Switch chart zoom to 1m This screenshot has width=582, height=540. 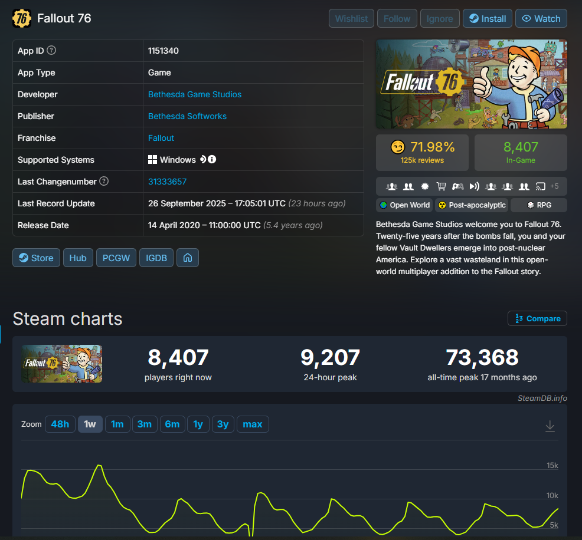click(x=117, y=424)
